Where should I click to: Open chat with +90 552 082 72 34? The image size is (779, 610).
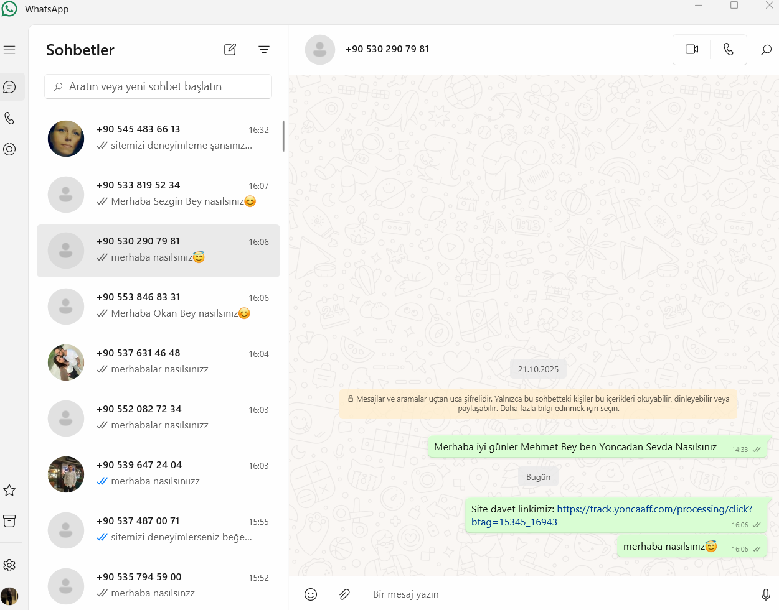[x=158, y=418]
